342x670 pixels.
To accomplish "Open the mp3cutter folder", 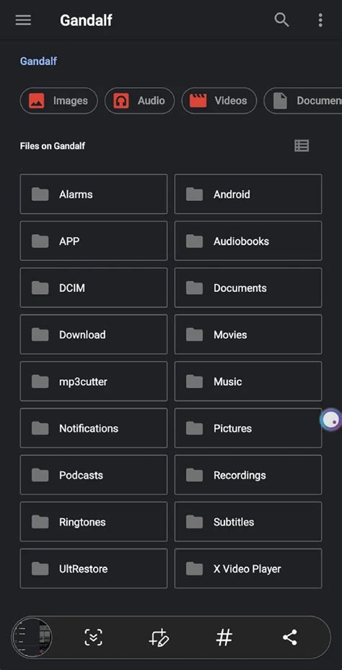I will [93, 381].
